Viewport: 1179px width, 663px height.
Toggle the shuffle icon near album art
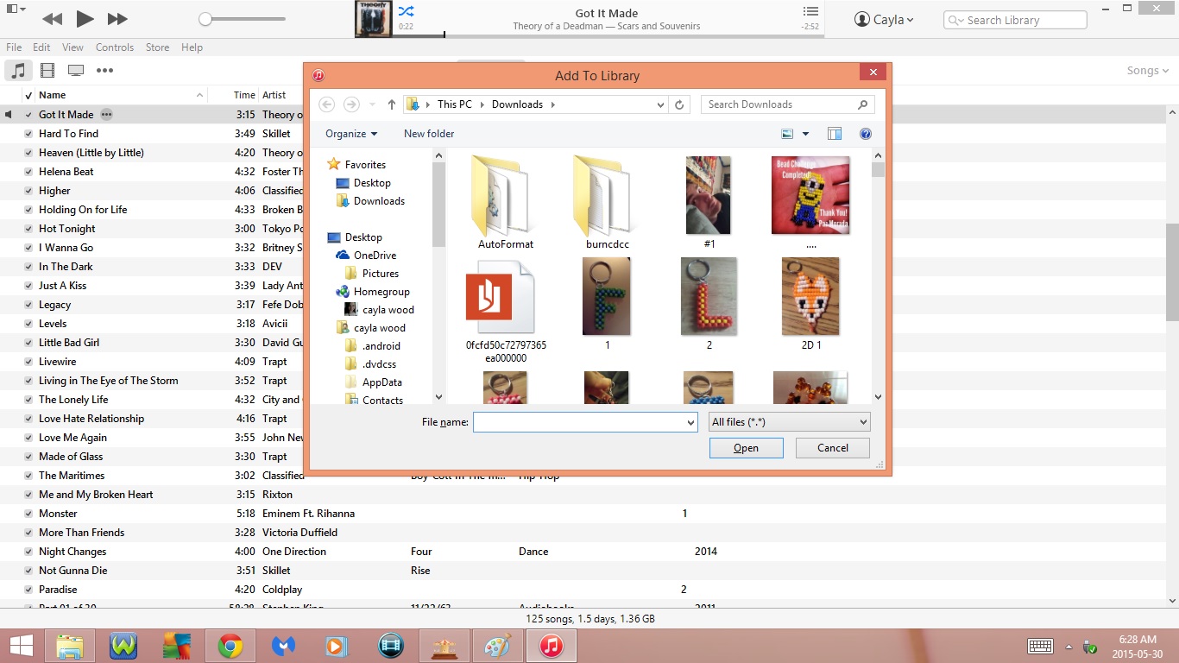point(406,11)
